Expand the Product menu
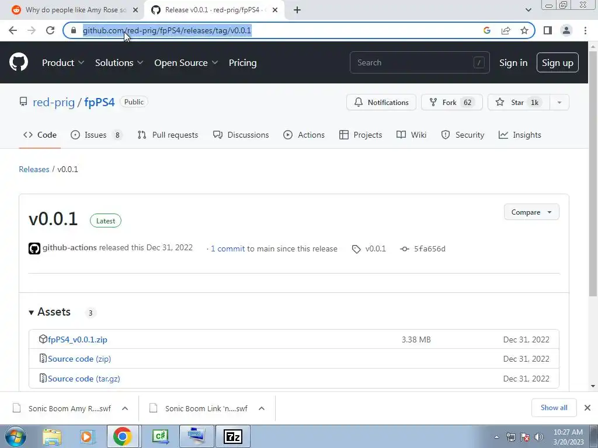Screen dimensions: 598x448 [63, 63]
